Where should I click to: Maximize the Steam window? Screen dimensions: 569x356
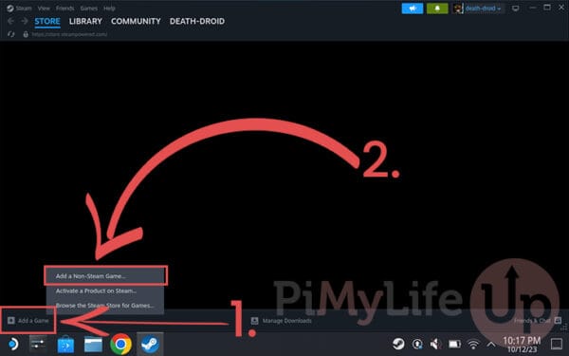547,8
